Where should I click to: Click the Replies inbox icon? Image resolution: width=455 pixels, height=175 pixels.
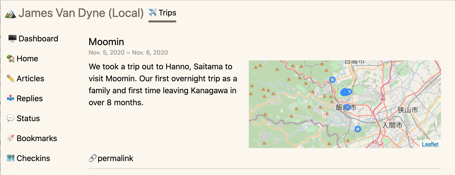(x=11, y=98)
